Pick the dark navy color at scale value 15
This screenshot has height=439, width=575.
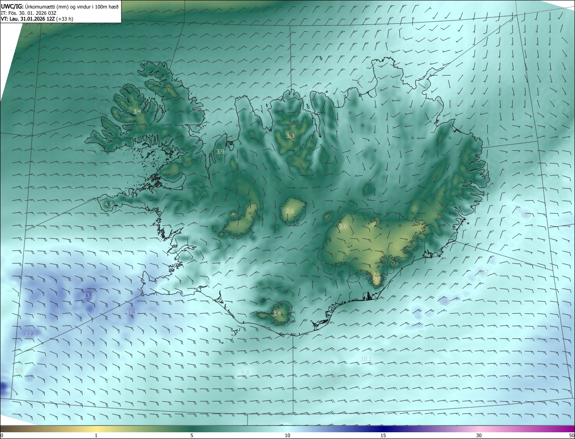point(383,429)
